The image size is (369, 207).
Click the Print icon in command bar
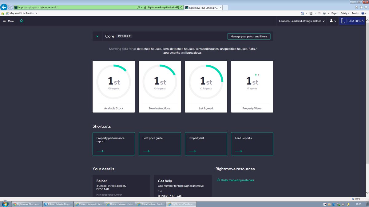324,13
